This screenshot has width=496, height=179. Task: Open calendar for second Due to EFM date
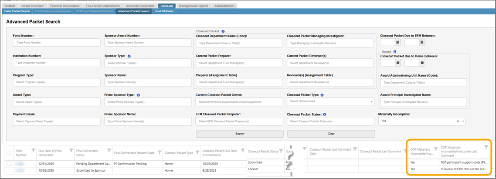click(422, 43)
